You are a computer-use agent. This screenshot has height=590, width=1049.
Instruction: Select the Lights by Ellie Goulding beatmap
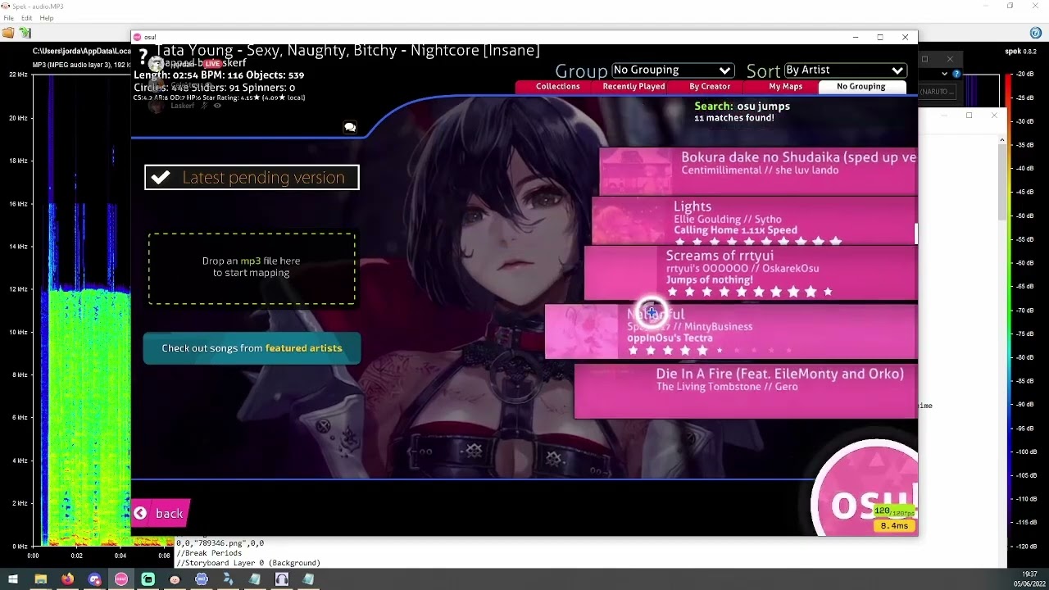754,220
